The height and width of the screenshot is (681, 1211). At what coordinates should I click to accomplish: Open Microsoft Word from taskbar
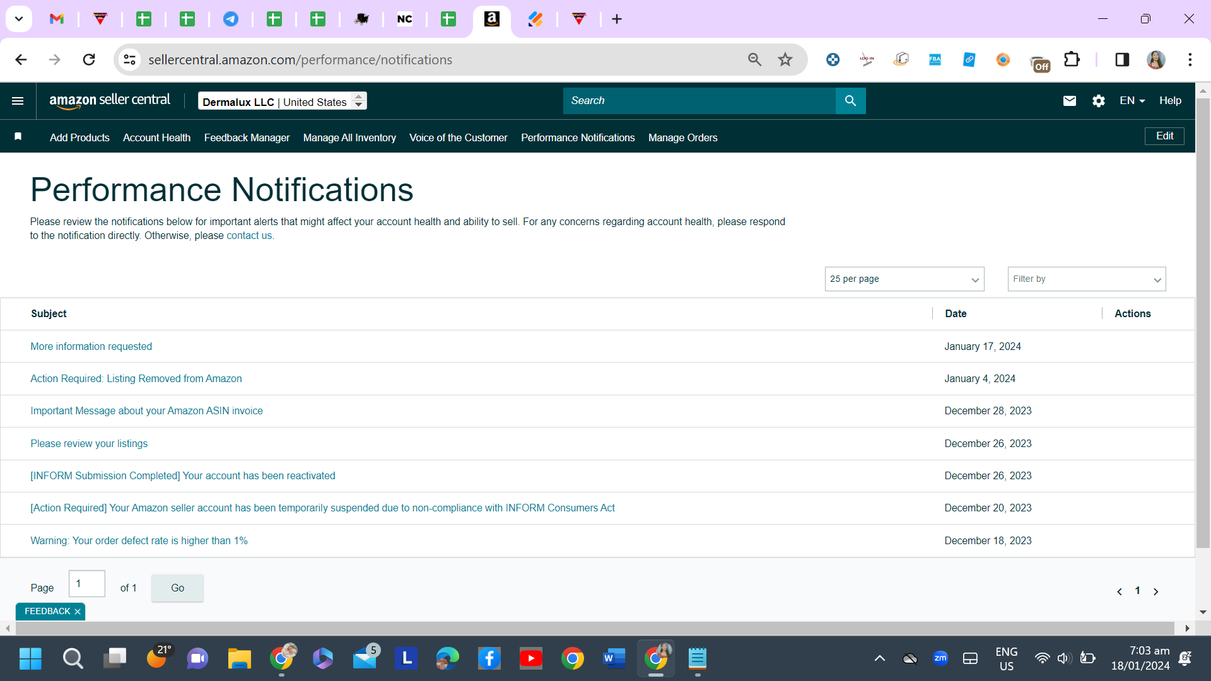pos(614,659)
